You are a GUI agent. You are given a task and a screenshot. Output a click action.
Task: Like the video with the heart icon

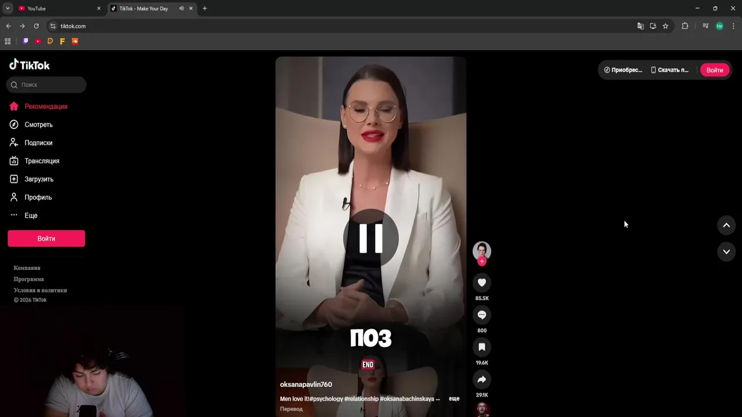point(482,283)
